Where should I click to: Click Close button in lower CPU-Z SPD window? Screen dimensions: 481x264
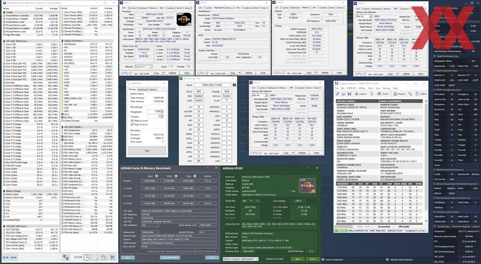(x=317, y=153)
